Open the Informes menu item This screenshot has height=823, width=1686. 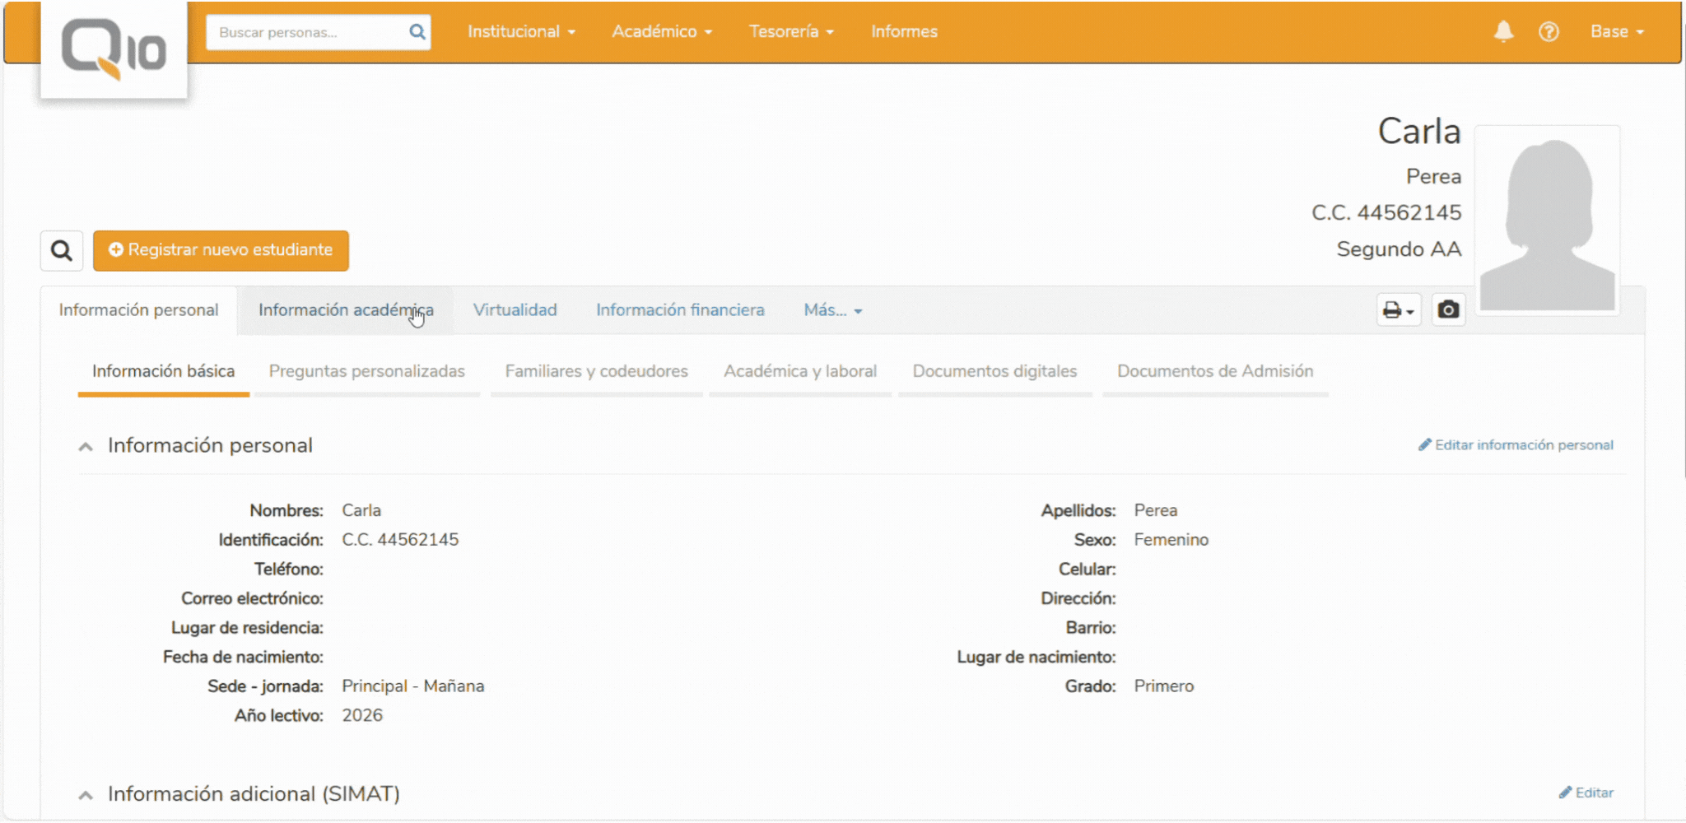pos(904,32)
